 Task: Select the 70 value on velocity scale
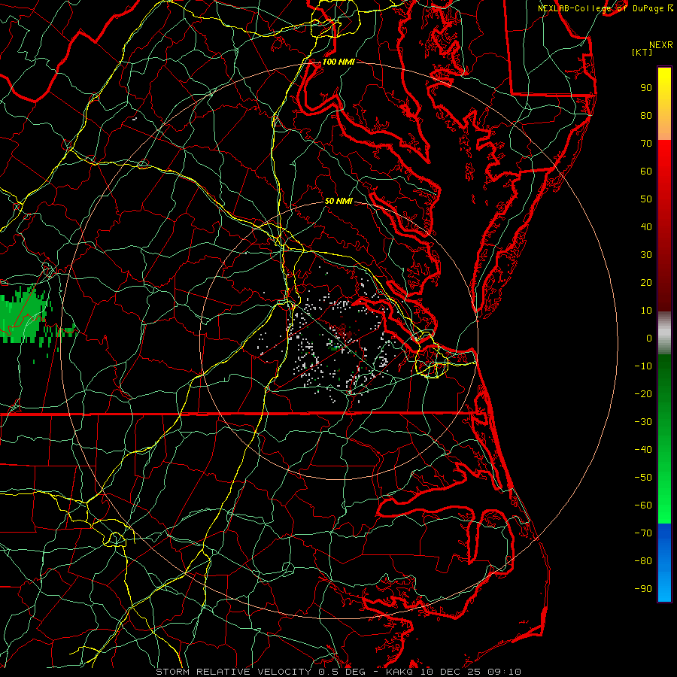click(646, 144)
